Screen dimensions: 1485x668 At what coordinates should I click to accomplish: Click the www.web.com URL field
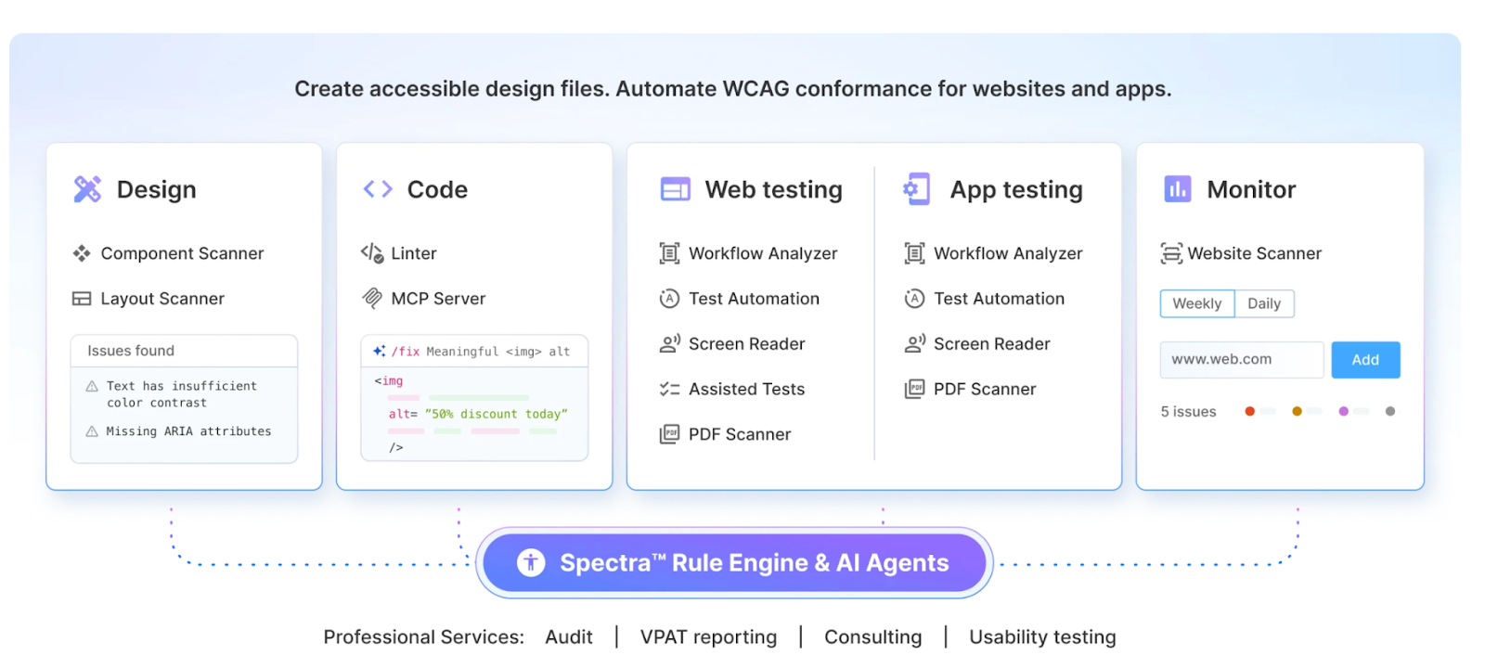[1242, 360]
